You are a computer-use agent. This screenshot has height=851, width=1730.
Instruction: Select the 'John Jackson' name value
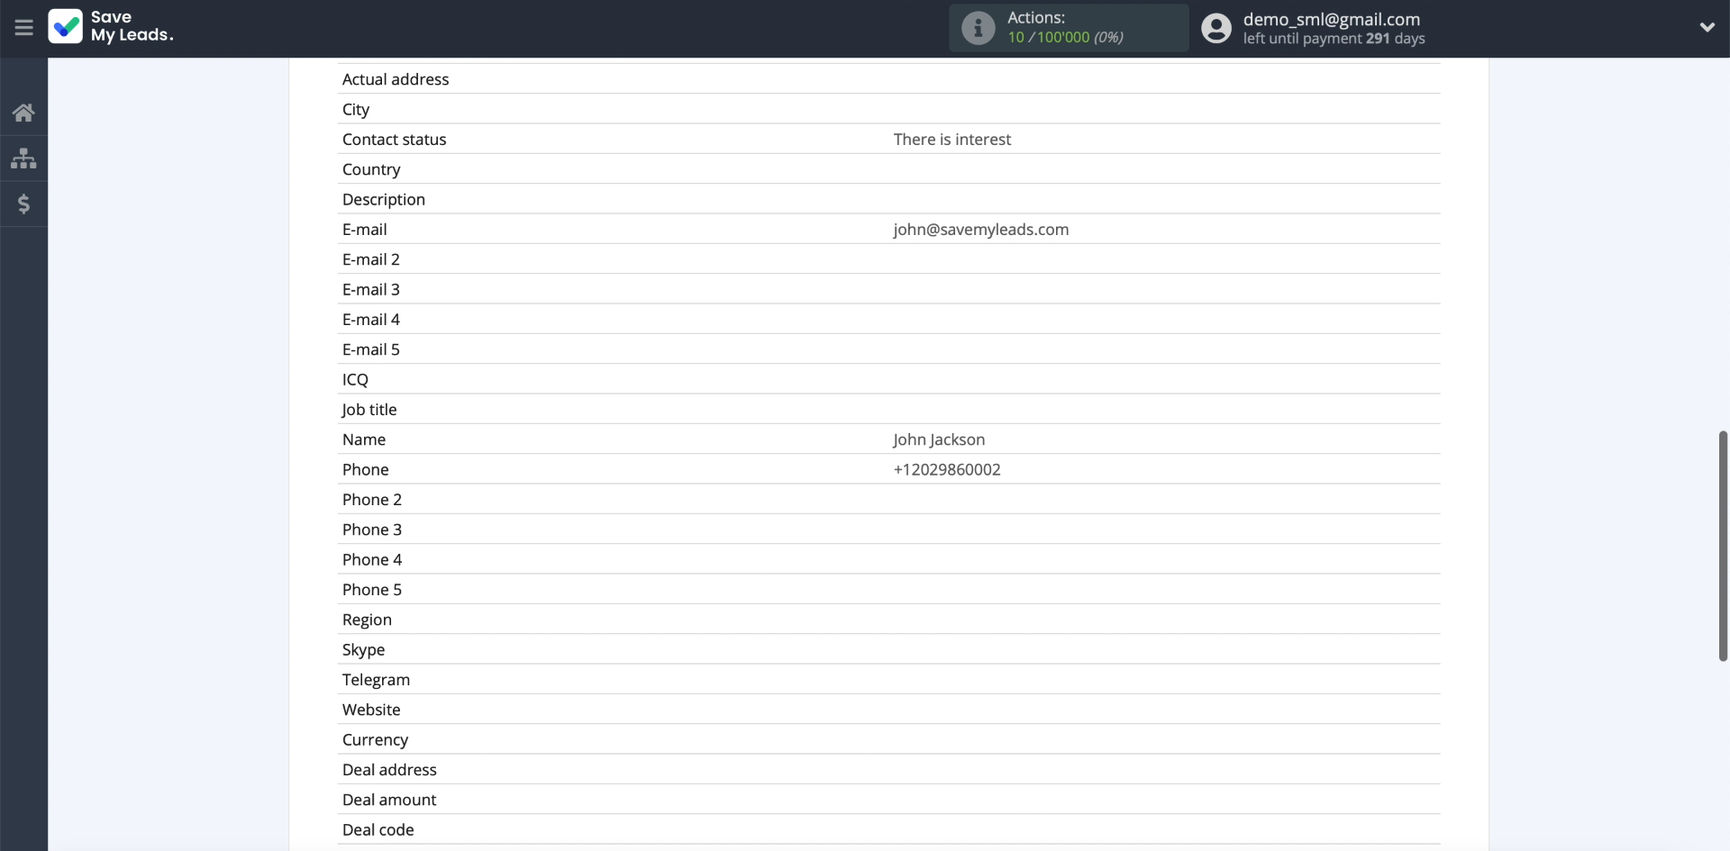[939, 439]
